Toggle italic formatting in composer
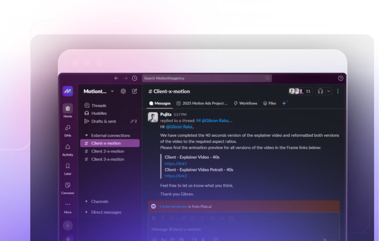The image size is (379, 241). point(163,218)
